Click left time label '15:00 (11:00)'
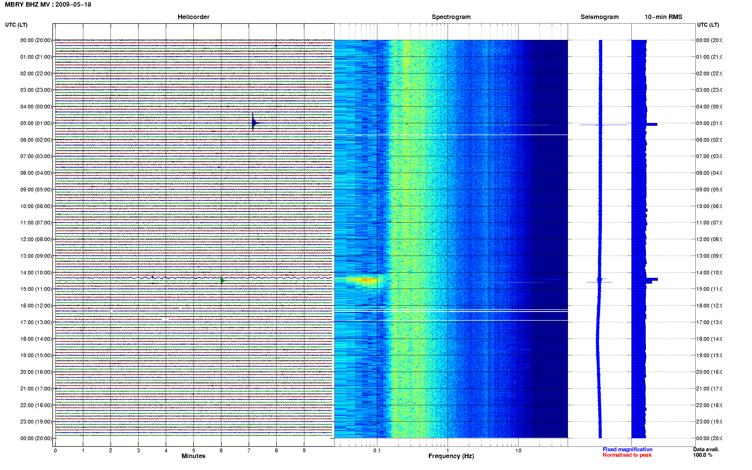This screenshot has width=752, height=470. (x=36, y=289)
